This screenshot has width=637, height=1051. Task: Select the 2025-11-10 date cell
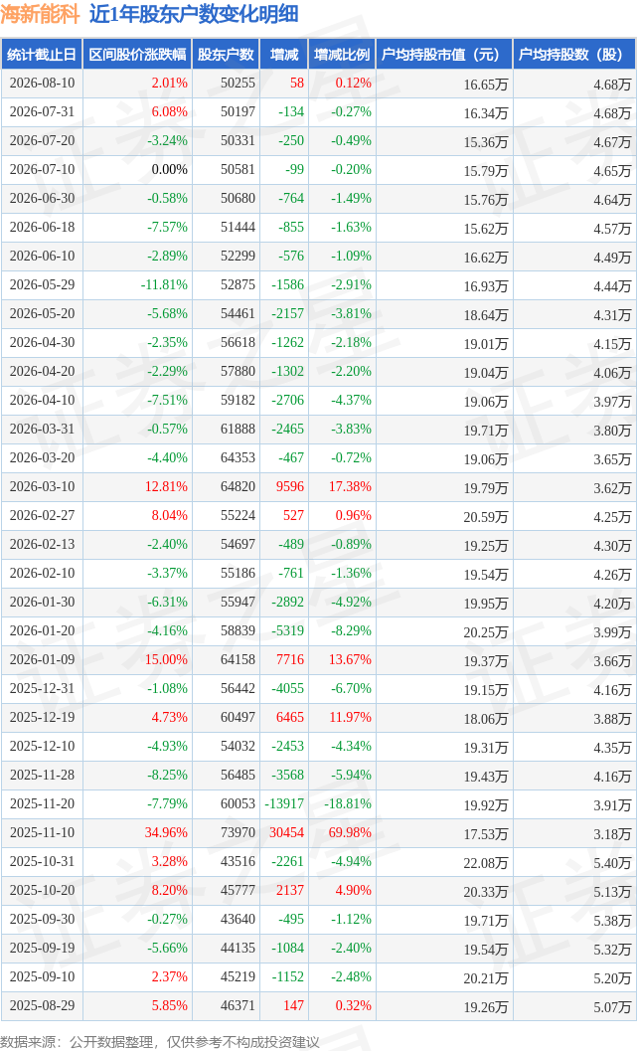coord(42,832)
